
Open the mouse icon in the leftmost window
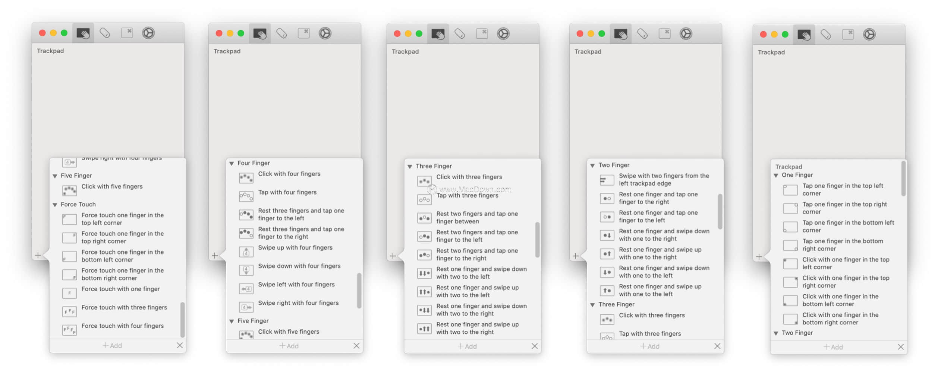tap(105, 33)
